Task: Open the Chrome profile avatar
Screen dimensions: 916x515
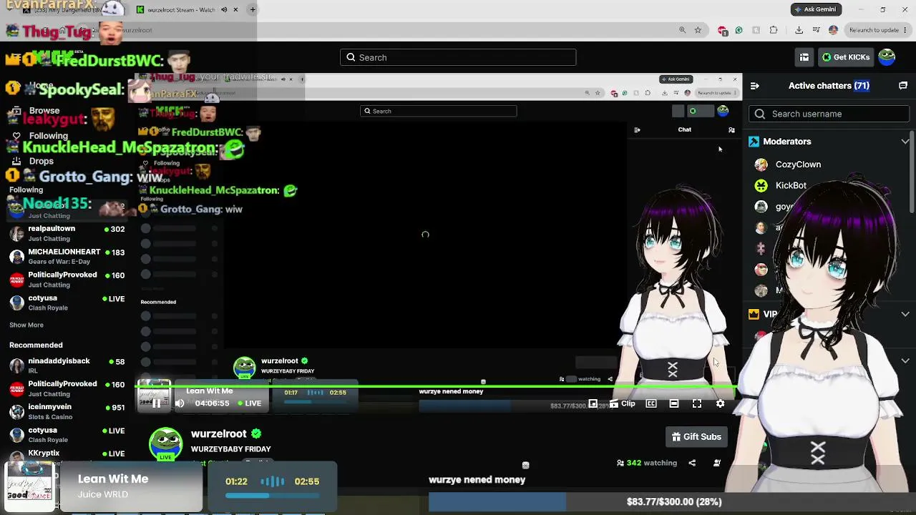Action: 833,30
